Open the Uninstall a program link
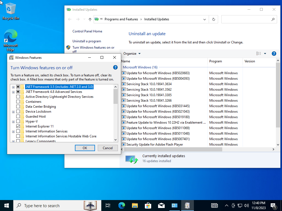The image size is (282, 211). (x=87, y=41)
